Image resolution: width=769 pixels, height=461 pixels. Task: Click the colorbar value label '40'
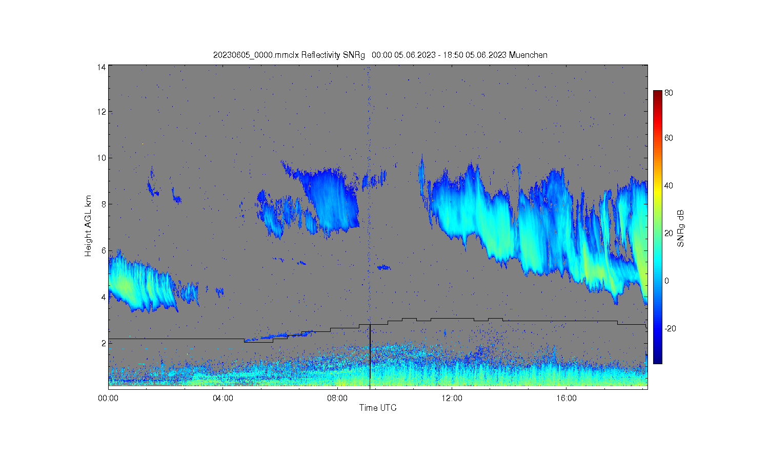point(669,185)
